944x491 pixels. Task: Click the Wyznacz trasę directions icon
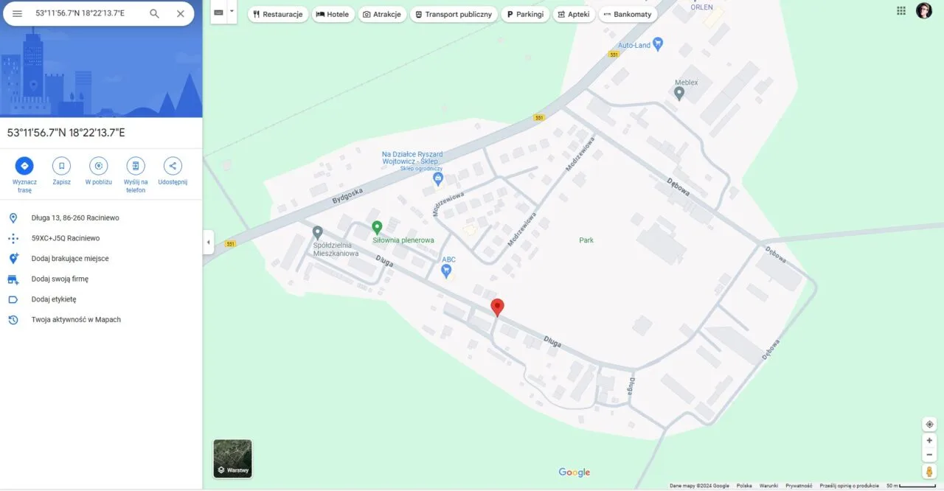click(24, 166)
